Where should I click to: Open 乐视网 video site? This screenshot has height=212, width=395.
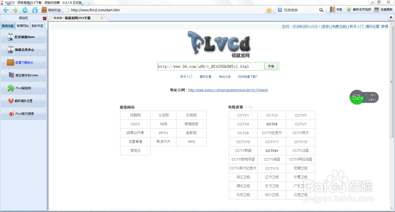[191, 115]
